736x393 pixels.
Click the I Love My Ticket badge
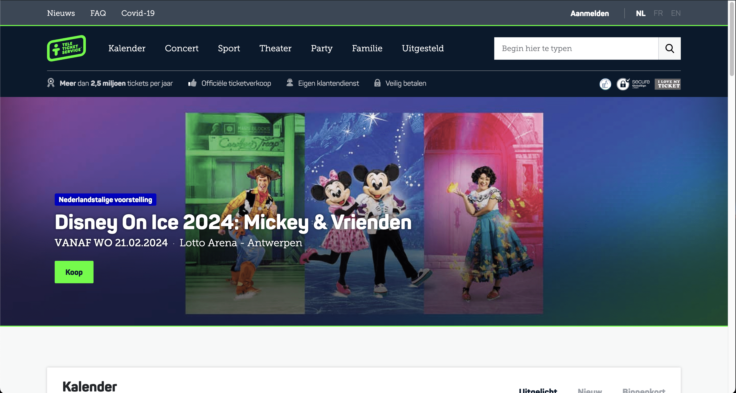click(668, 84)
